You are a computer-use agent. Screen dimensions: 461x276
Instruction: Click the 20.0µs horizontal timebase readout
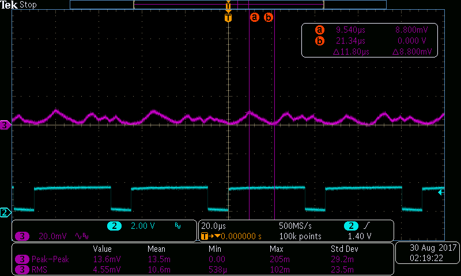(213, 226)
